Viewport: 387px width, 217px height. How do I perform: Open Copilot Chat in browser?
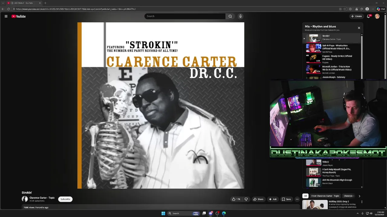[381, 9]
